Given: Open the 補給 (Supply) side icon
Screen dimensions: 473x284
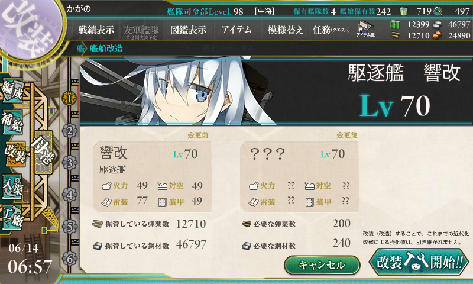Looking at the screenshot, I should [x=12, y=122].
